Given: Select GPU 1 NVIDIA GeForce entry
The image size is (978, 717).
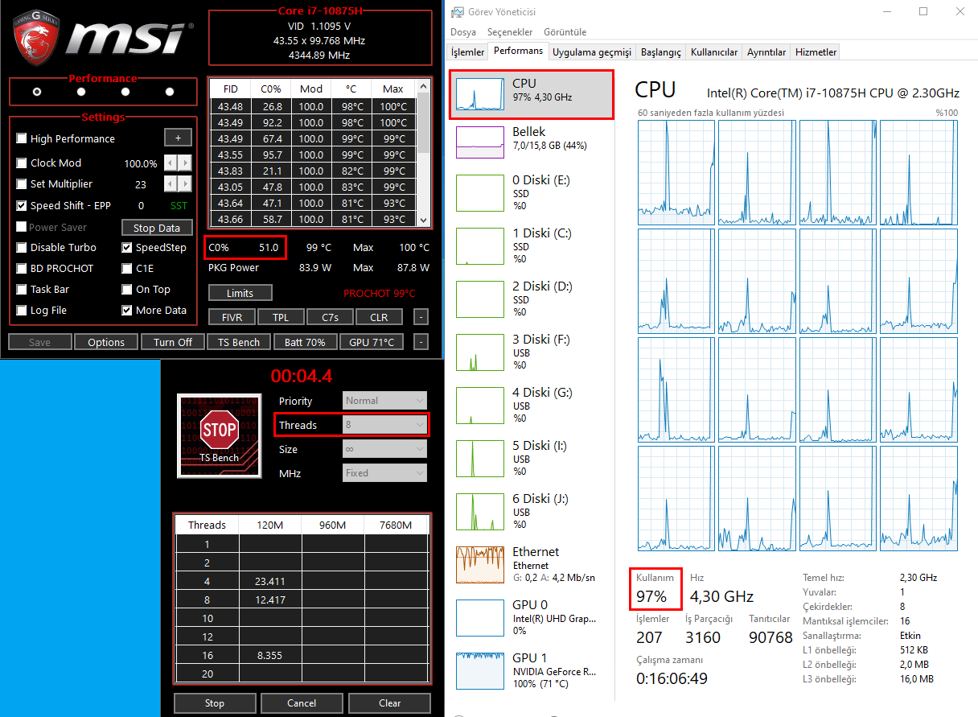Looking at the screenshot, I should (x=531, y=671).
